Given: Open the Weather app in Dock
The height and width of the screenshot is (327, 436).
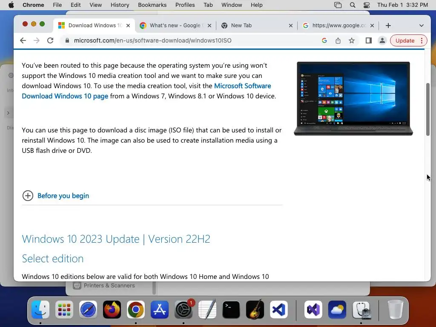Looking at the screenshot, I should 337,310.
